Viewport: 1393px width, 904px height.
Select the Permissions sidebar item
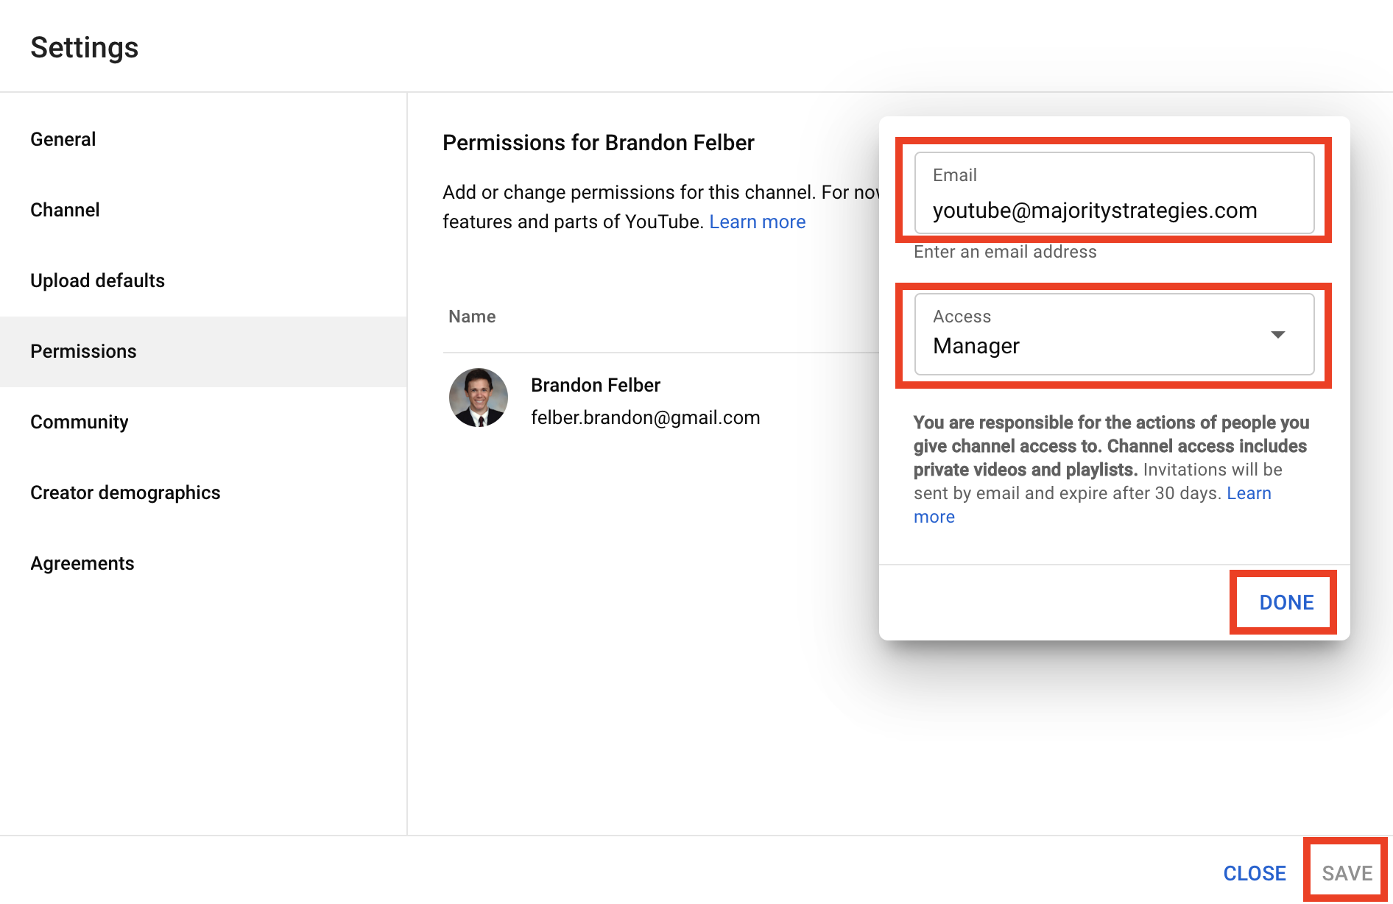203,351
